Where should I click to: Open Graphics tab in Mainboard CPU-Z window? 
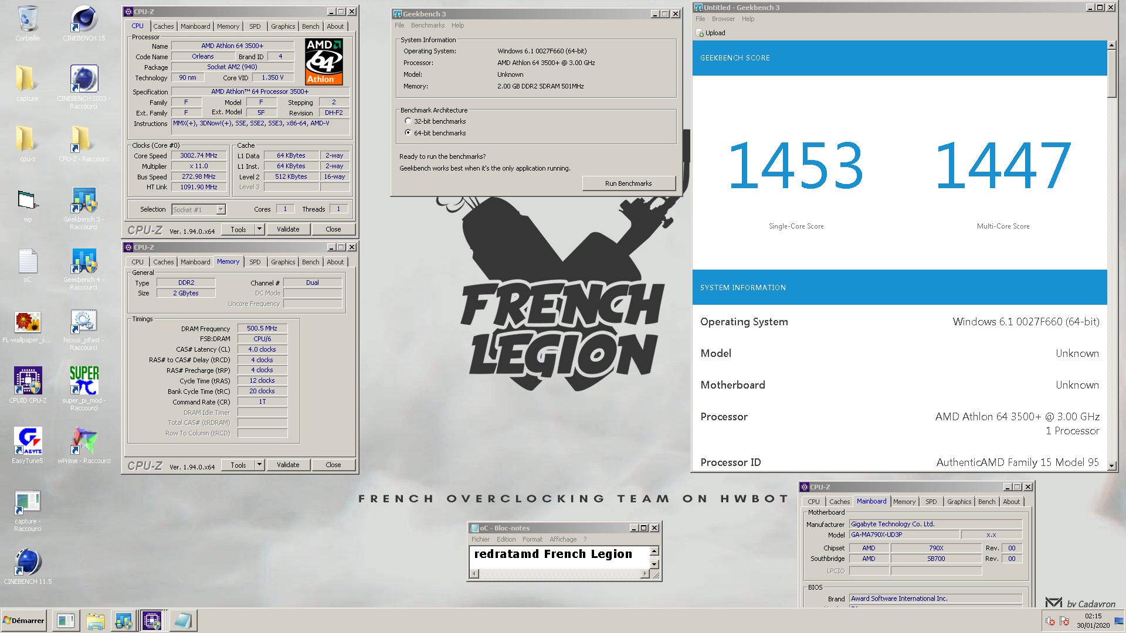point(959,502)
